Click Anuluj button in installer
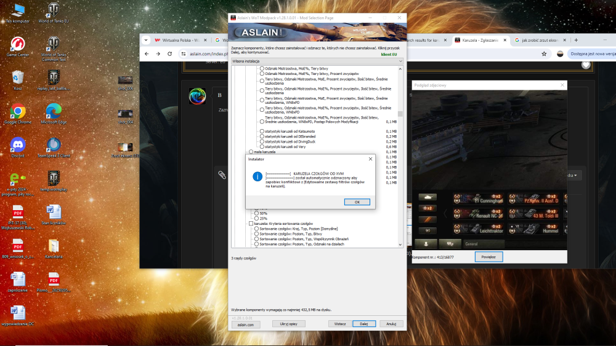Screen dimensions: 616x346 click(391, 324)
